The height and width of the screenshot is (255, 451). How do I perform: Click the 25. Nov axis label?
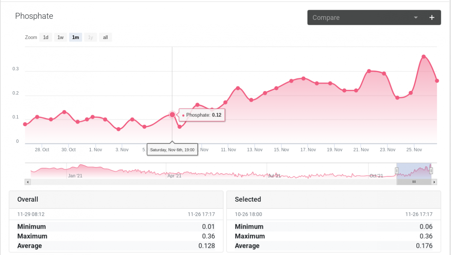[x=415, y=149]
